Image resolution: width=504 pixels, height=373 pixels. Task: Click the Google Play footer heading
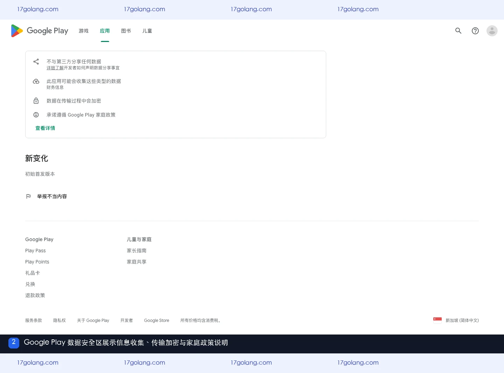click(39, 239)
